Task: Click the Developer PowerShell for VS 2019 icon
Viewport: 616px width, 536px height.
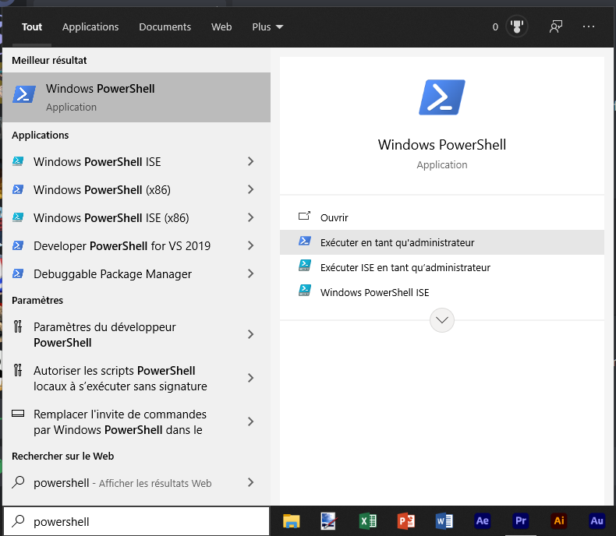Action: [x=18, y=245]
